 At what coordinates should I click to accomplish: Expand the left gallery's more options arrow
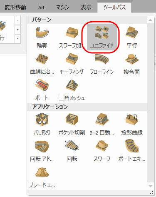(17, 38)
